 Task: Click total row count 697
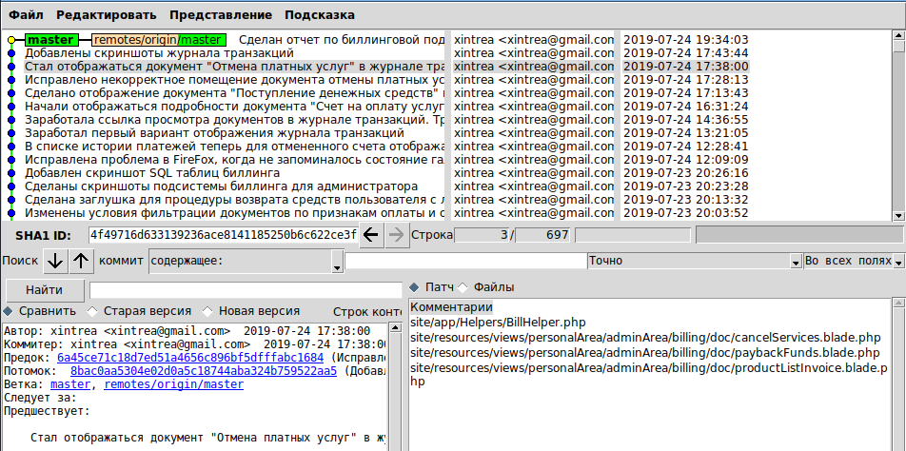(x=543, y=235)
